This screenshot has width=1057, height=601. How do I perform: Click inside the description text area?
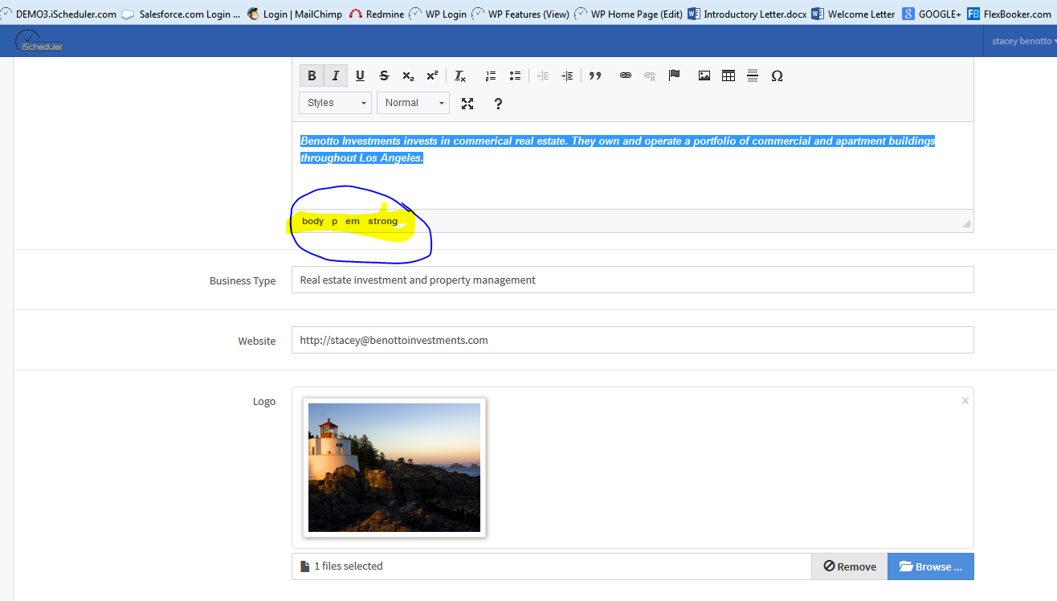pos(633,166)
